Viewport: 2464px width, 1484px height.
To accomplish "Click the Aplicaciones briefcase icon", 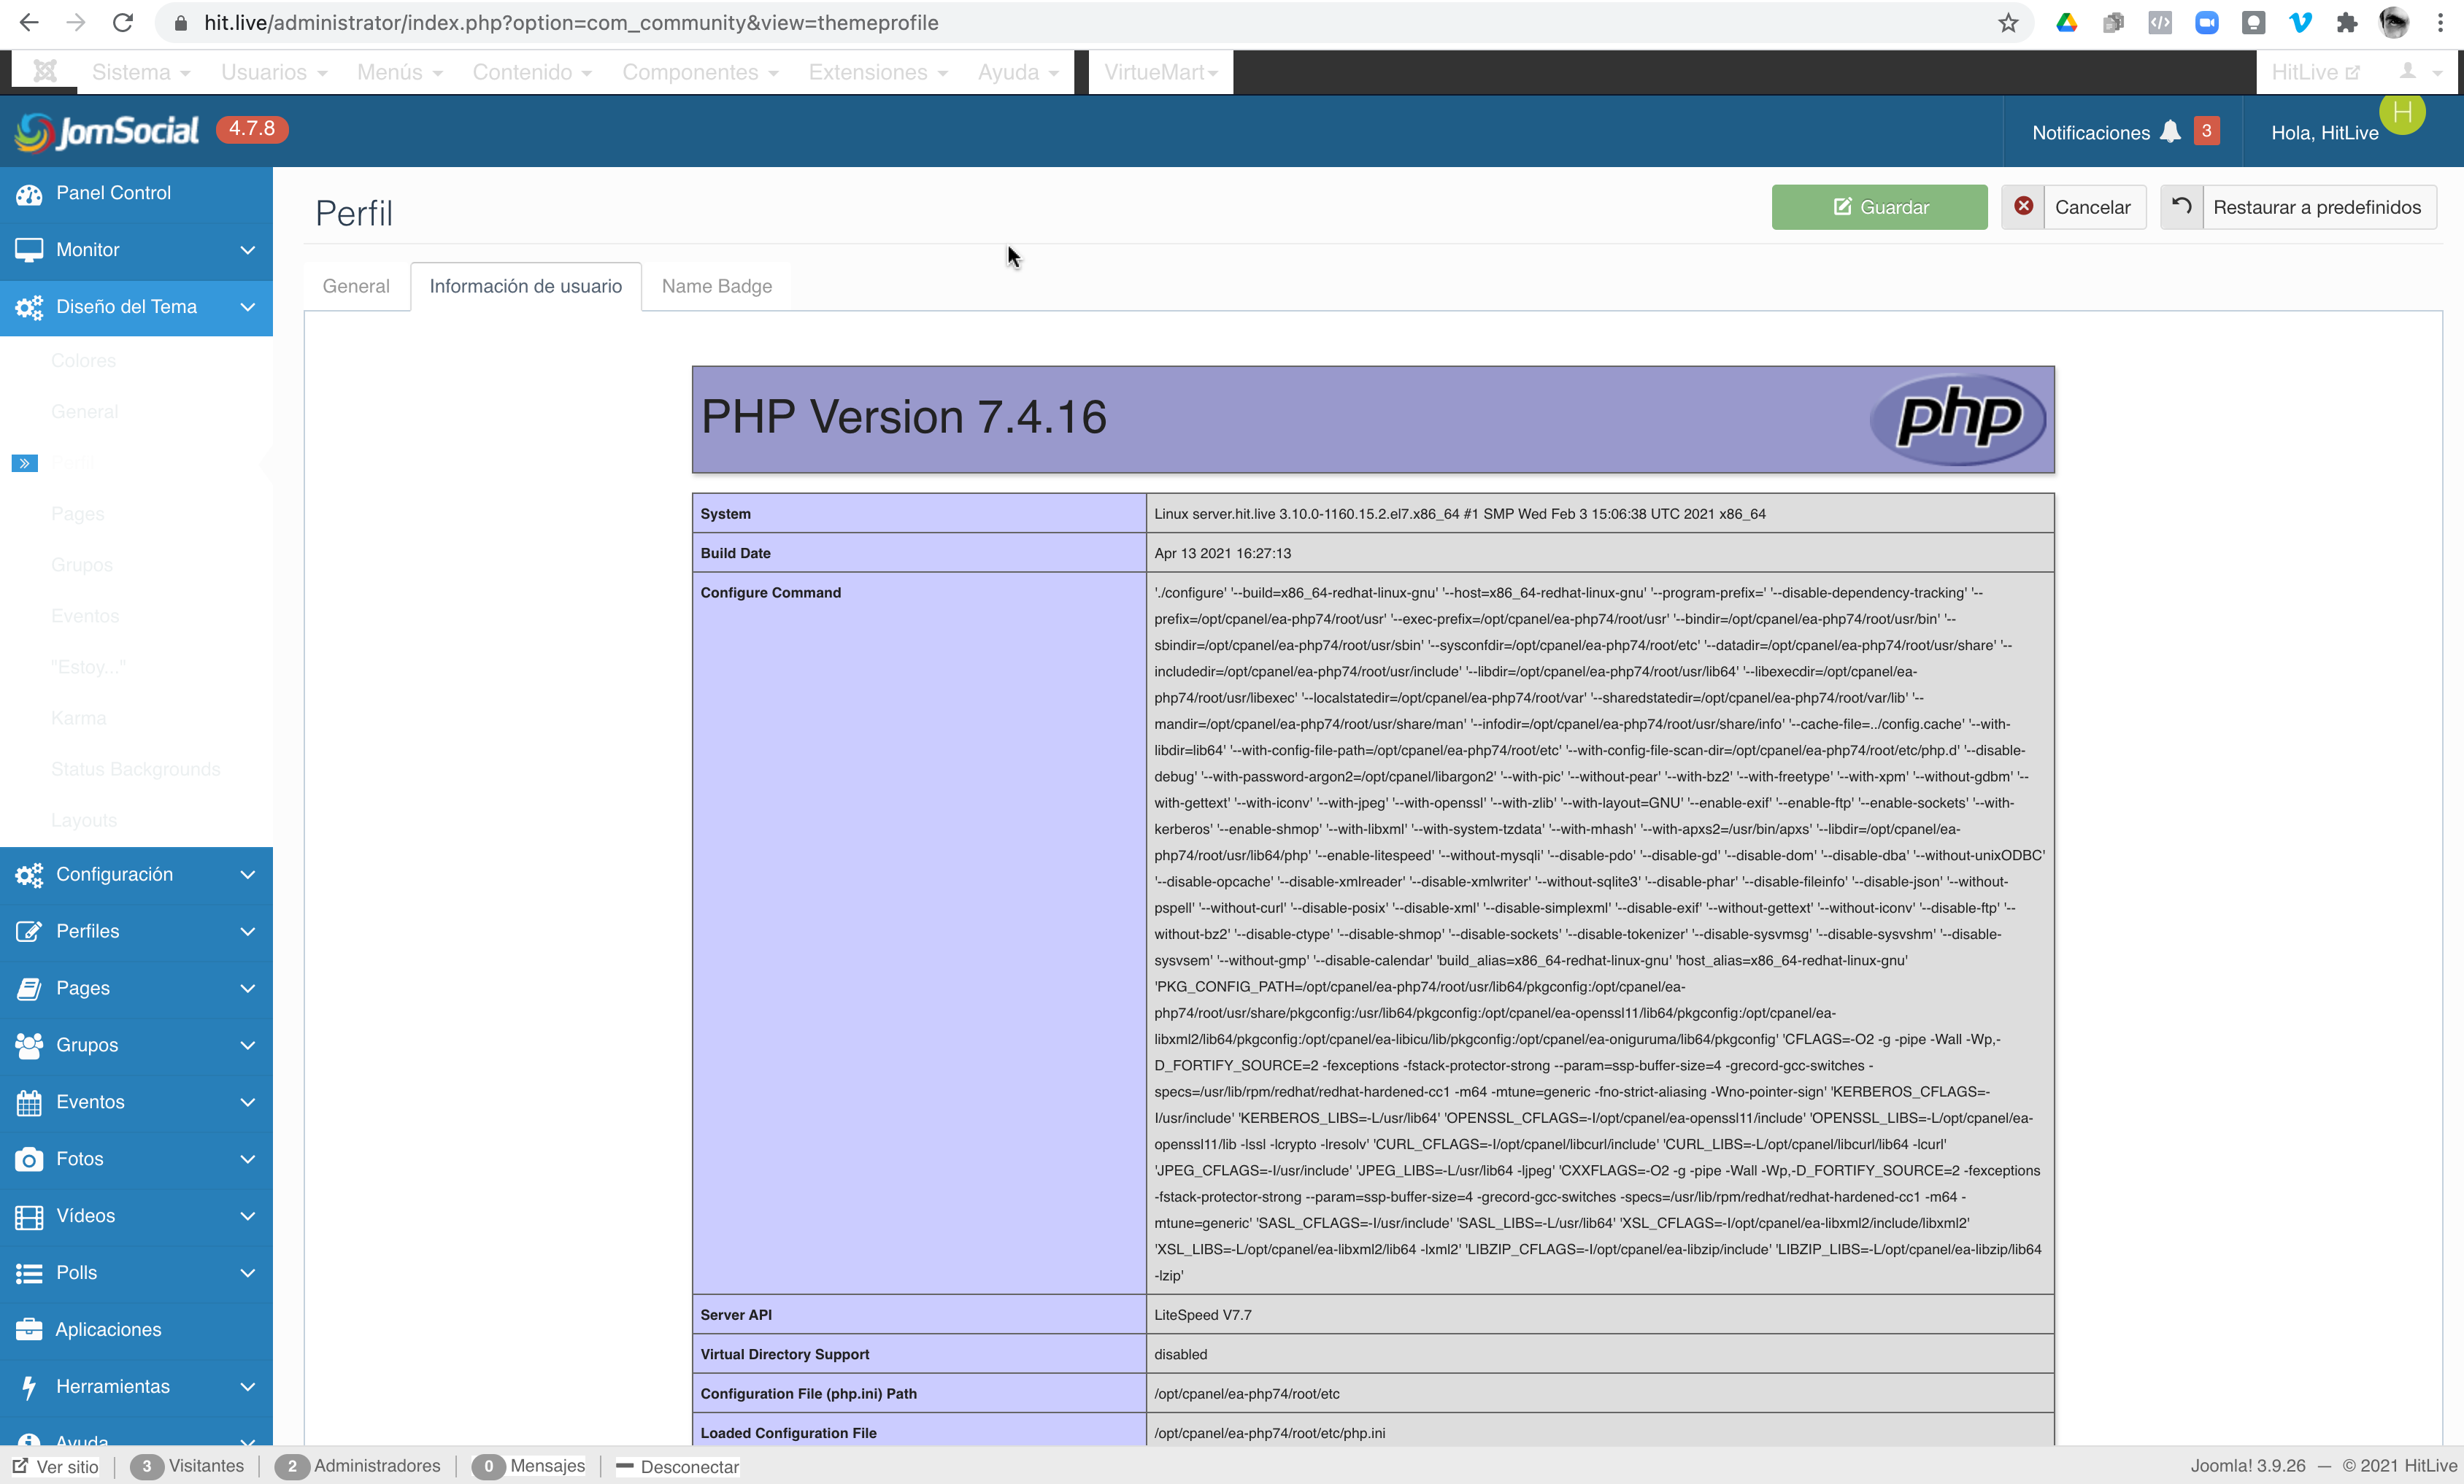I will click(x=28, y=1329).
